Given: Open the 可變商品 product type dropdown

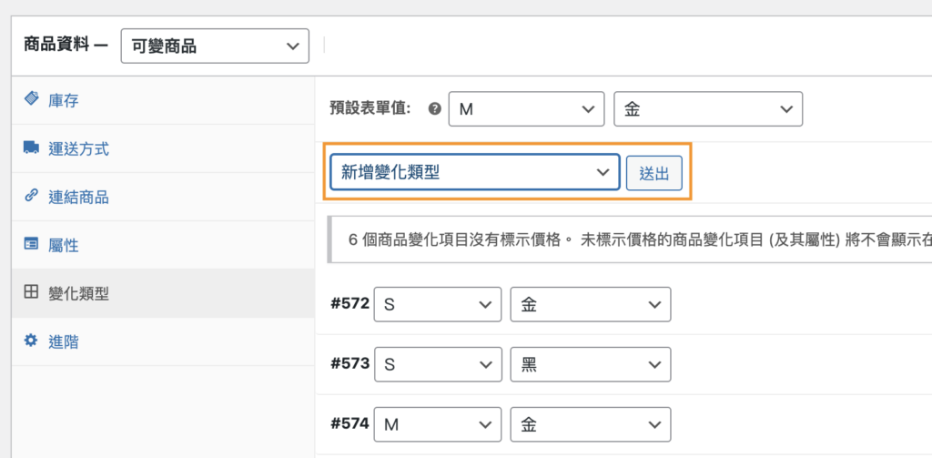Looking at the screenshot, I should click(215, 46).
